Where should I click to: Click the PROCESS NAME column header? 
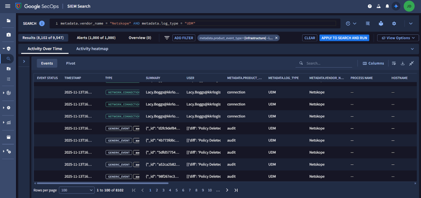coord(362,78)
